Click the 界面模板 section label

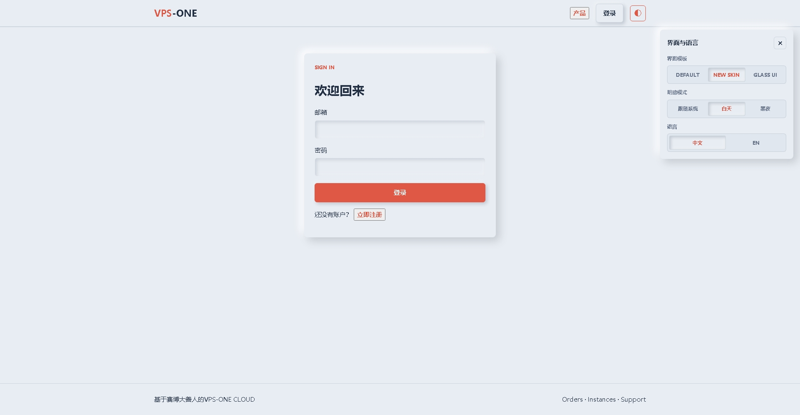tap(677, 59)
